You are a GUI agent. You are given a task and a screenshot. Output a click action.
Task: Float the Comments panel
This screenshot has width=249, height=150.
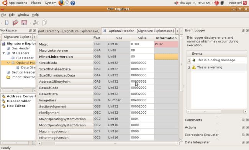[x=243, y=120]
